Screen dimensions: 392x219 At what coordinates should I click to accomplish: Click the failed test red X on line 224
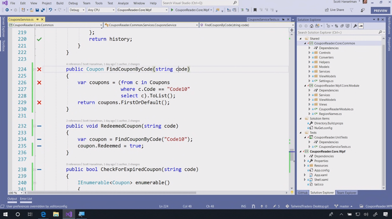pyautogui.click(x=39, y=69)
